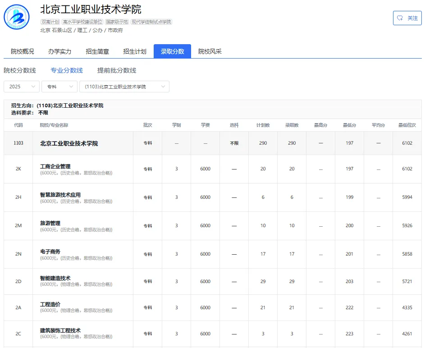This screenshot has height=348, width=425.
Task: Click the heart icon in 关注 button
Action: [400, 18]
